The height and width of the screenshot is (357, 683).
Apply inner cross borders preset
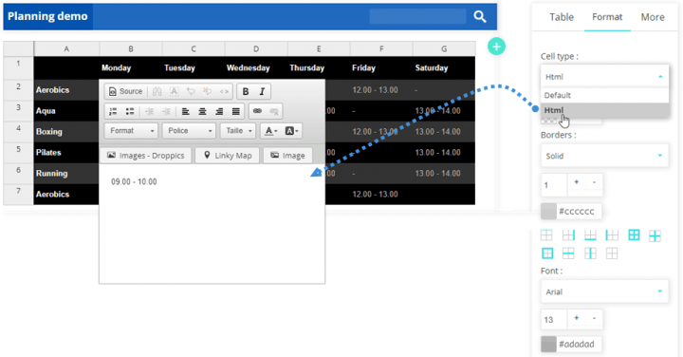click(655, 235)
